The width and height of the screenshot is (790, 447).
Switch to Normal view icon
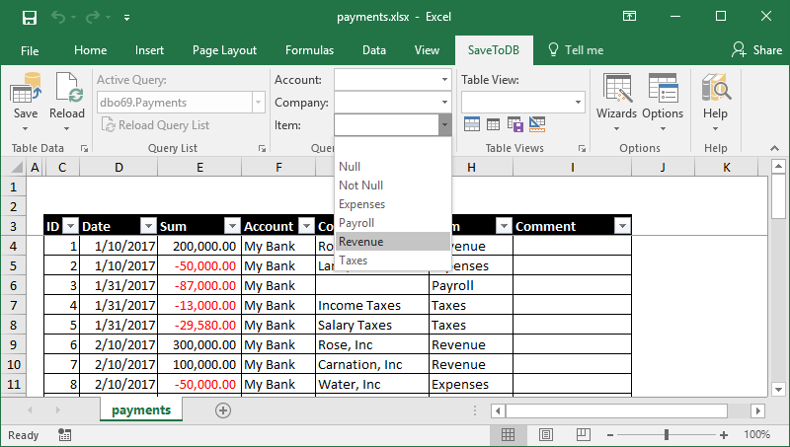508,434
